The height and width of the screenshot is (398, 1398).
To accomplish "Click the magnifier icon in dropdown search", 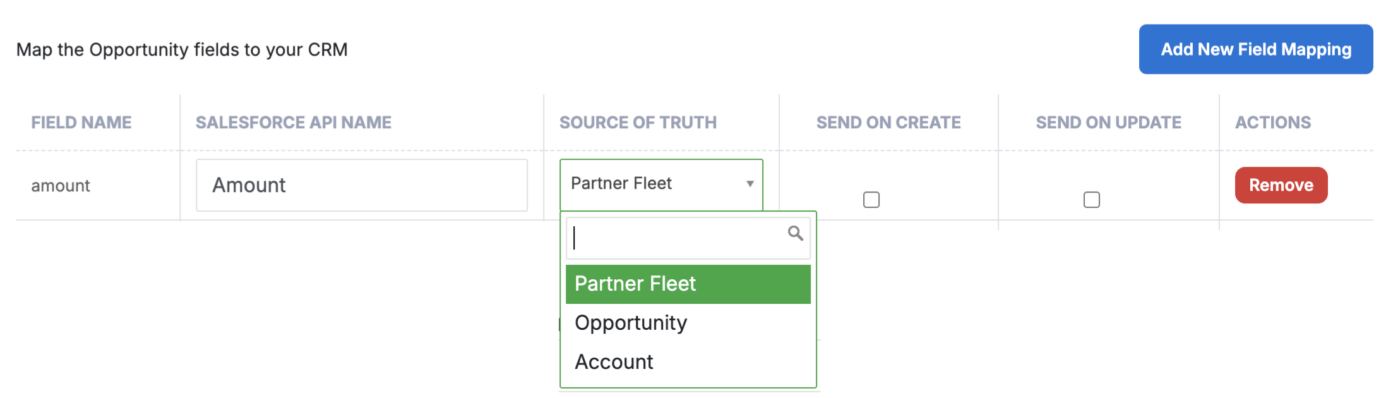I will click(796, 234).
